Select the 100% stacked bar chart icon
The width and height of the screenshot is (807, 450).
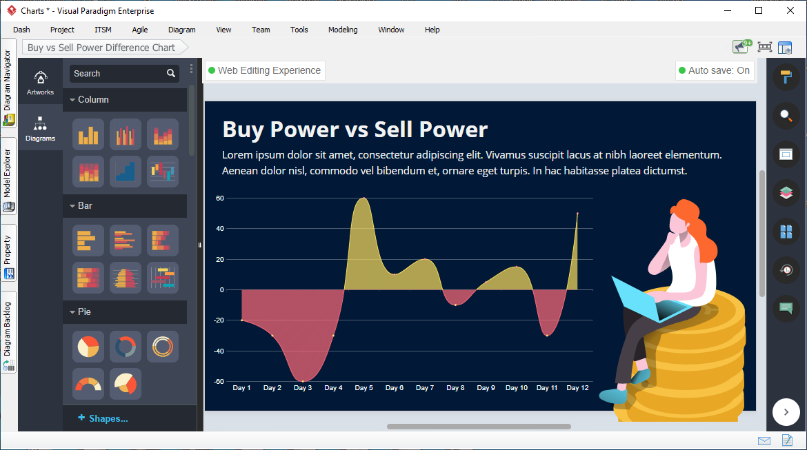(88, 278)
